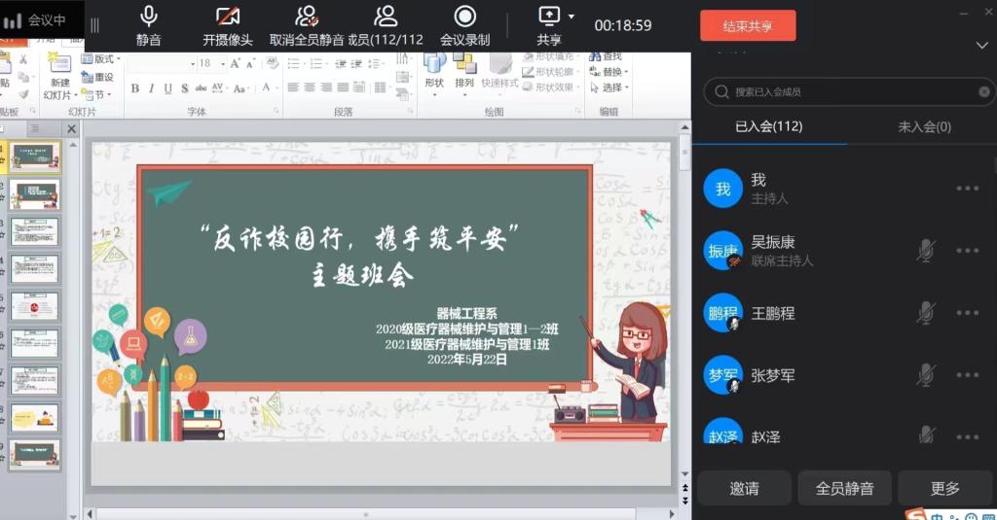The width and height of the screenshot is (997, 520).
Task: Toggle the microphone for 张梦军
Action: (x=926, y=375)
